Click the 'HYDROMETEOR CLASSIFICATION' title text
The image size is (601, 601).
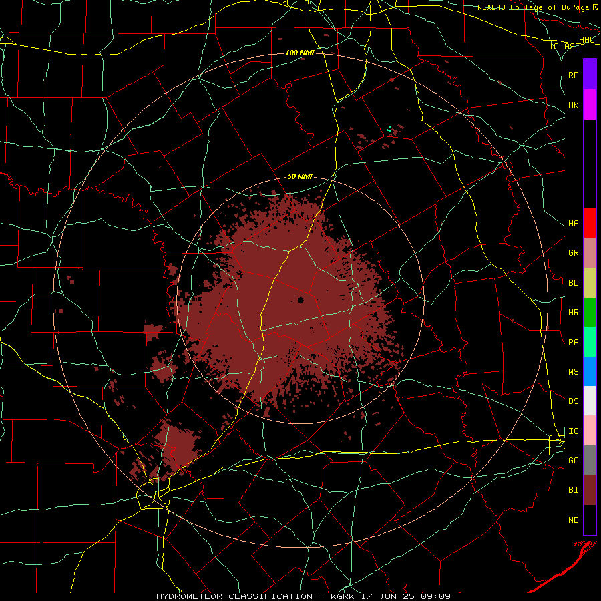pos(234,596)
